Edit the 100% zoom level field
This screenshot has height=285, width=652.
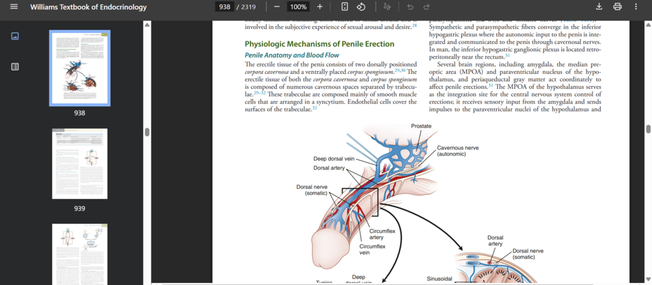pos(298,6)
